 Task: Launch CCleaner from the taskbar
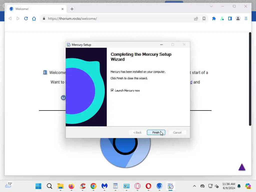pos(82,186)
